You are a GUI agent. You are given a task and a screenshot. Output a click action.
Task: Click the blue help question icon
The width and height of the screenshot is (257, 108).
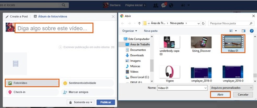coord(252,31)
